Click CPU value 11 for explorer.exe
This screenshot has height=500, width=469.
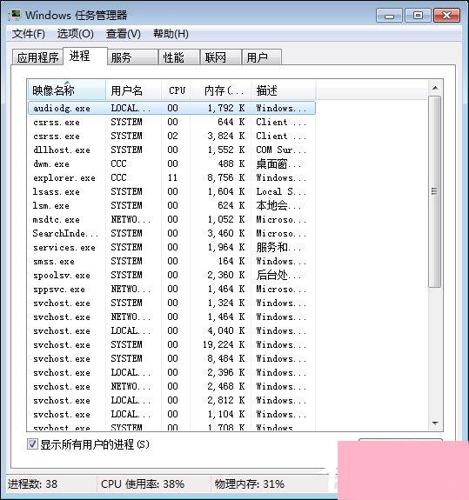172,177
